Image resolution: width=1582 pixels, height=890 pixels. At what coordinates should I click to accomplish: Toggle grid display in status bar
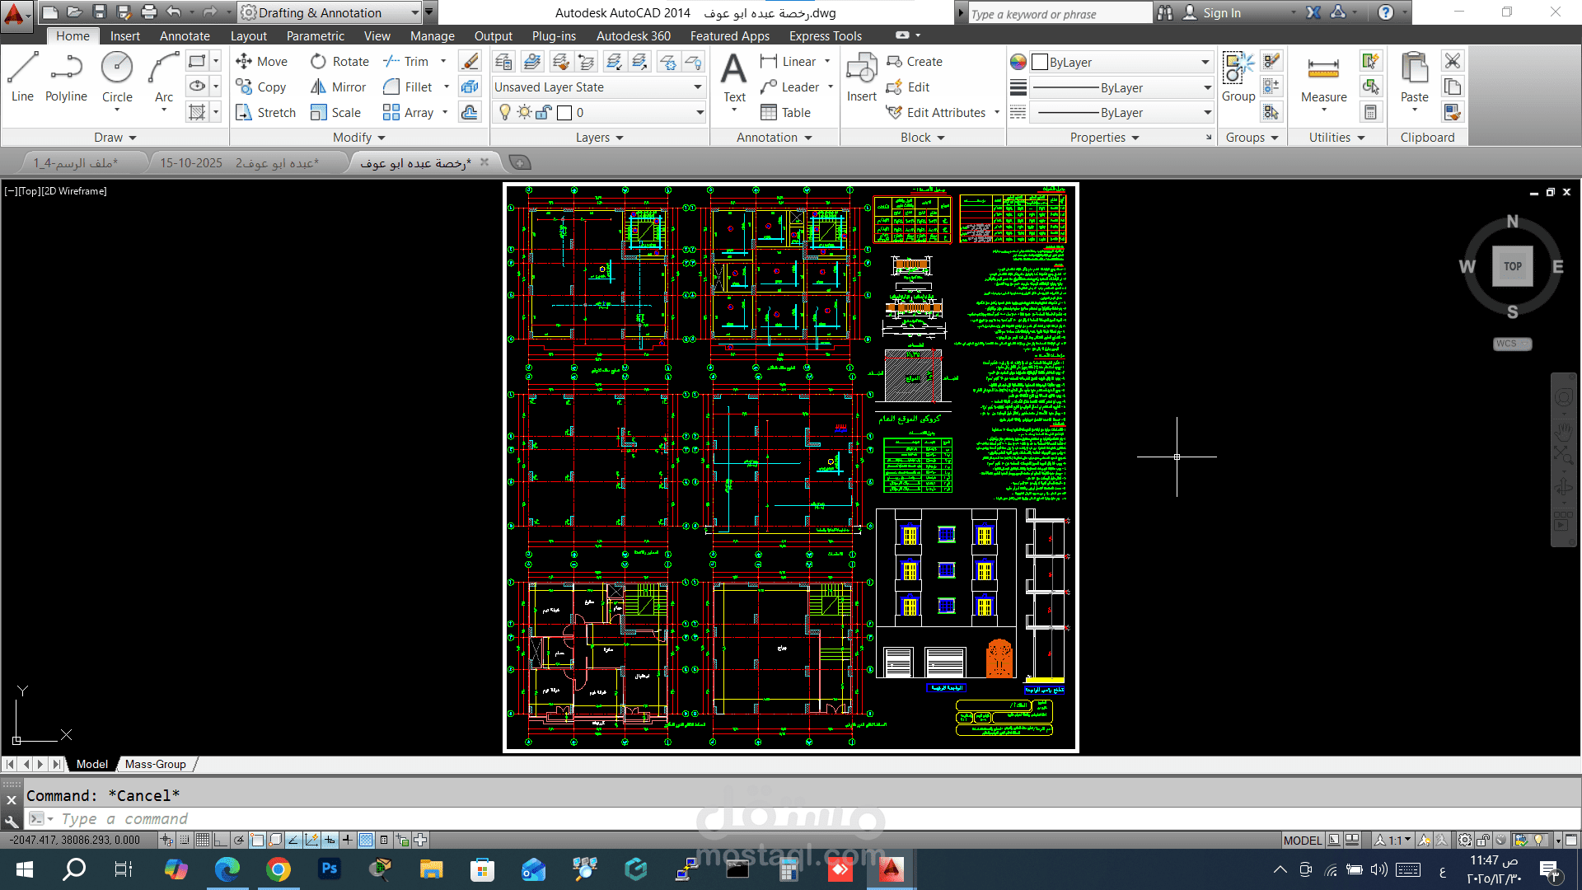point(203,841)
